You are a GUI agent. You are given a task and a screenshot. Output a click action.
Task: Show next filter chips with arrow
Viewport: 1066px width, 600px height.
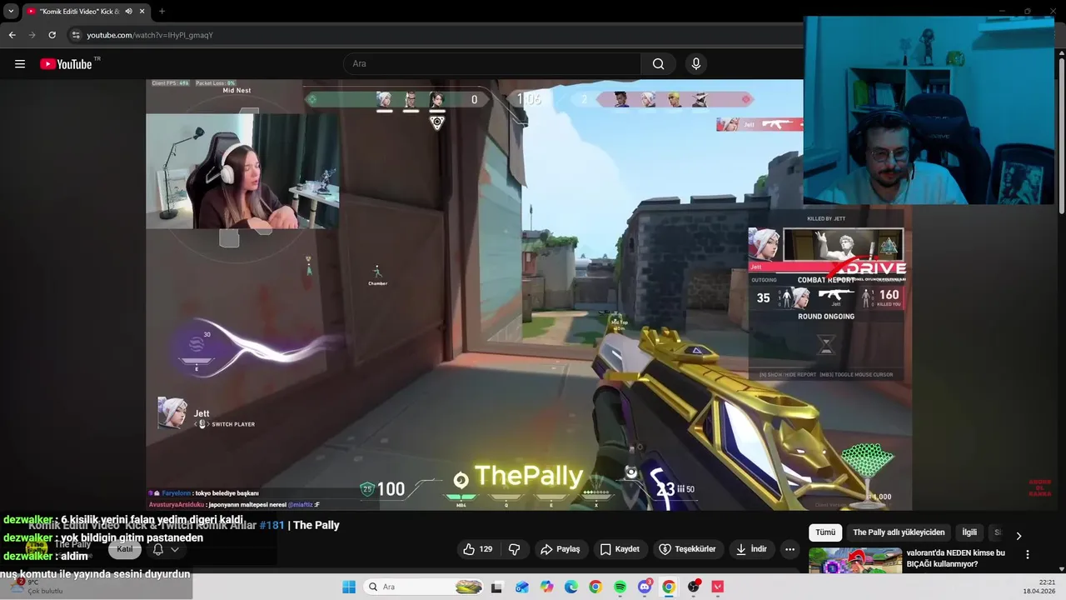(1019, 536)
